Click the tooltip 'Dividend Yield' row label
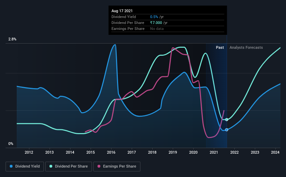Screen dimensions: 286x177 (124, 17)
